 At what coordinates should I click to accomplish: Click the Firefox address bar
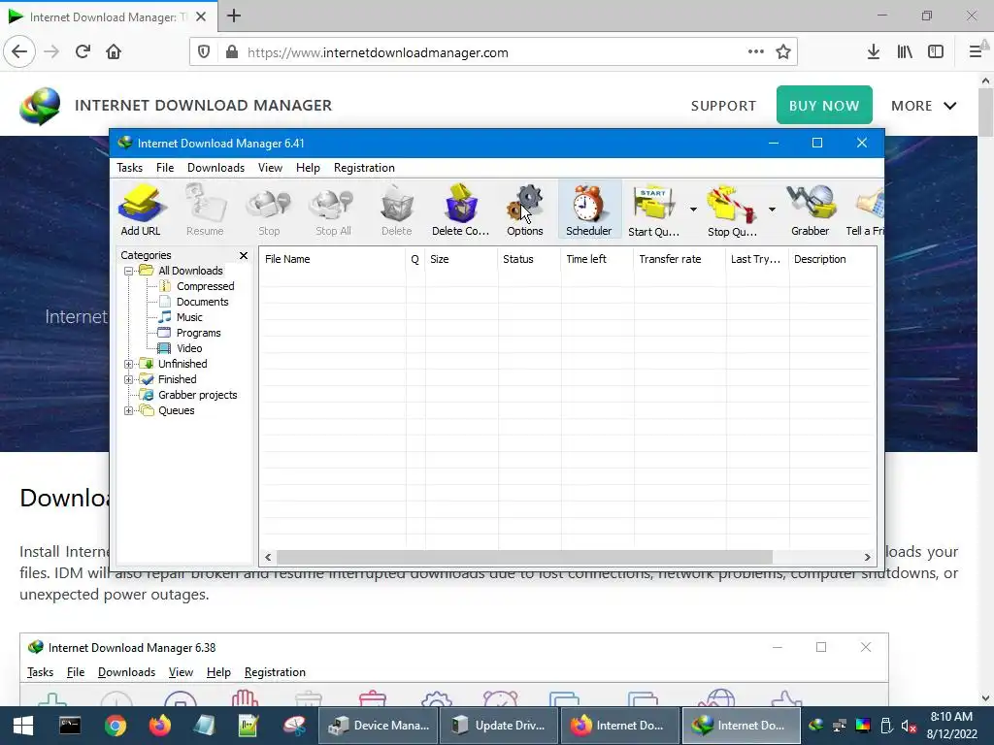point(493,52)
